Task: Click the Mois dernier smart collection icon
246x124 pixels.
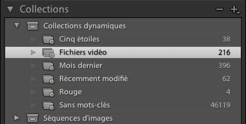Action: (48, 66)
